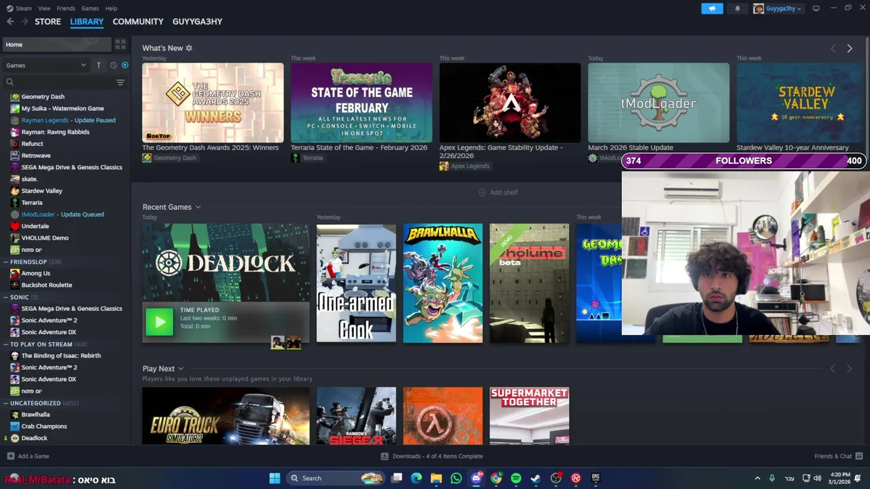Open the View menu
Image resolution: width=870 pixels, height=489 pixels.
tap(44, 8)
